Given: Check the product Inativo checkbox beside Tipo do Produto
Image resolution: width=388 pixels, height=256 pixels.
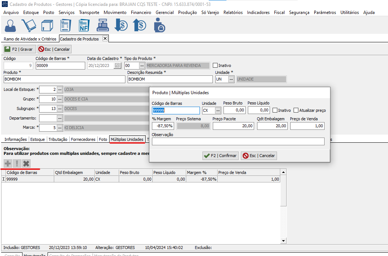Looking at the screenshot, I should click(215, 65).
